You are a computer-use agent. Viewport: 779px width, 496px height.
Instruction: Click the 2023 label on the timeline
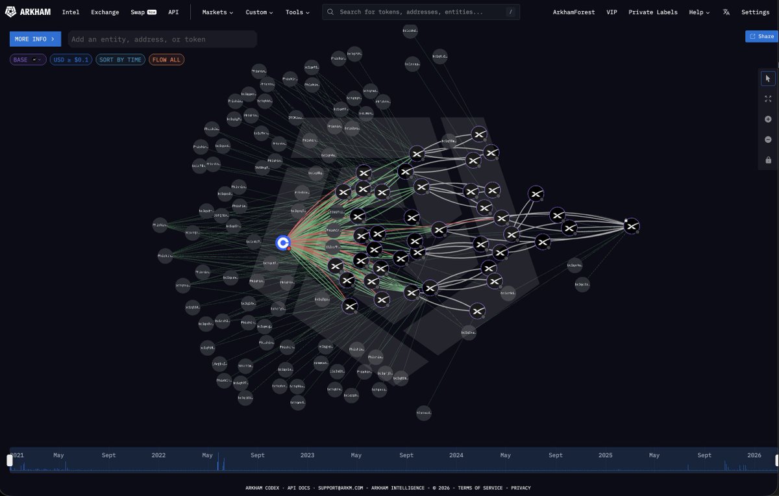pyautogui.click(x=307, y=455)
